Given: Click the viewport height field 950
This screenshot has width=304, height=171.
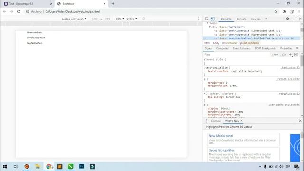Looking at the screenshot, I should [x=107, y=19].
